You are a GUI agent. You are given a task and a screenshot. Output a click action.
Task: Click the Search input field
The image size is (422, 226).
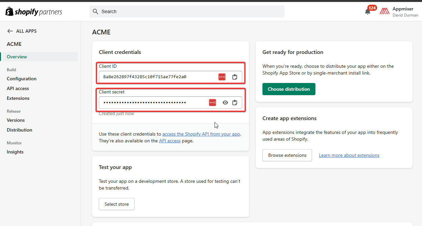click(189, 11)
